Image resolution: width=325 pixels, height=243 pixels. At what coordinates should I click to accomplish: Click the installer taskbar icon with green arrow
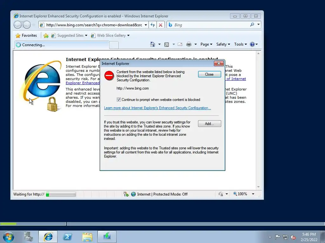tap(107, 237)
